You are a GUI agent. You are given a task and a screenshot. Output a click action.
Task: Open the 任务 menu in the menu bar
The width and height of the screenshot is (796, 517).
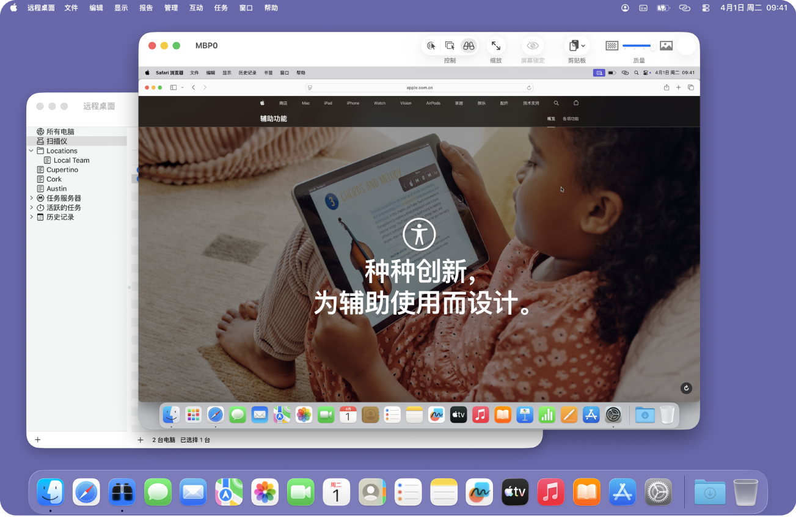pyautogui.click(x=221, y=8)
